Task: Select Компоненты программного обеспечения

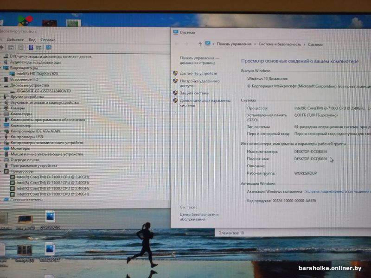Action: coord(48,120)
